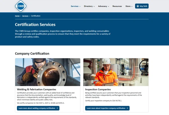Click the welder photo thumbnail
This screenshot has width=169, height=115.
pyautogui.click(x=47, y=72)
